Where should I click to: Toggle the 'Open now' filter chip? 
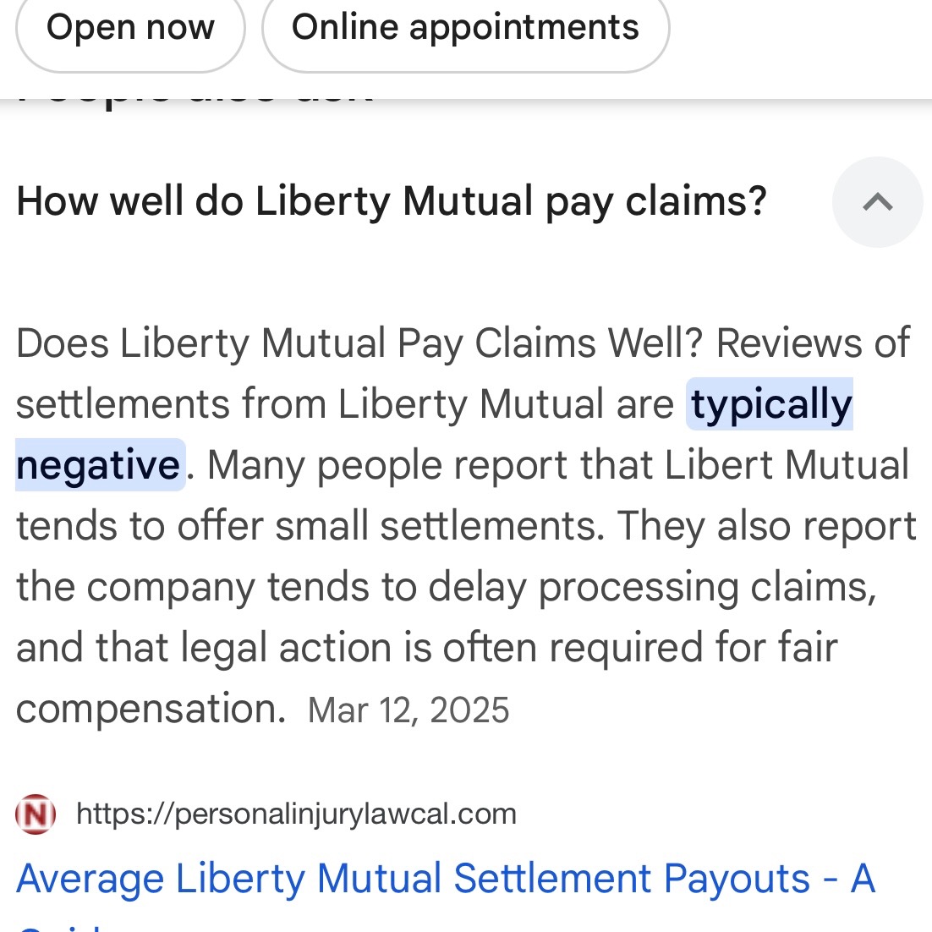[130, 27]
